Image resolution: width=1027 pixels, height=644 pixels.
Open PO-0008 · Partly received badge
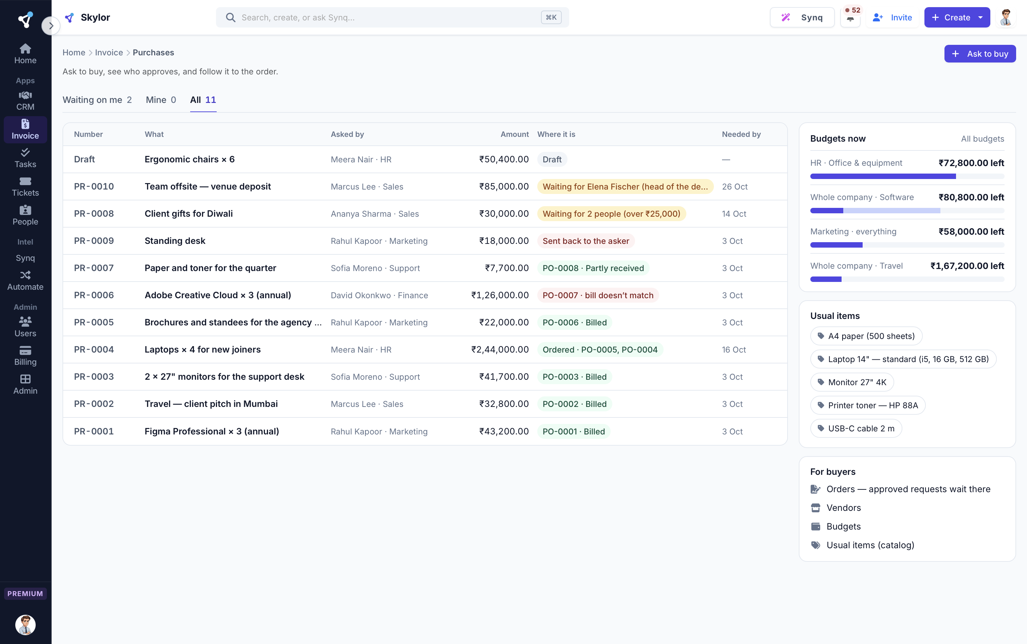[x=593, y=268]
